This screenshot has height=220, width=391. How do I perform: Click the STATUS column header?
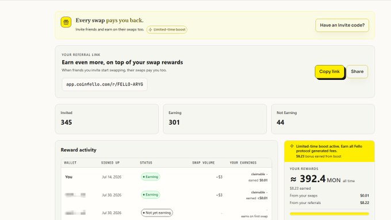(x=146, y=163)
